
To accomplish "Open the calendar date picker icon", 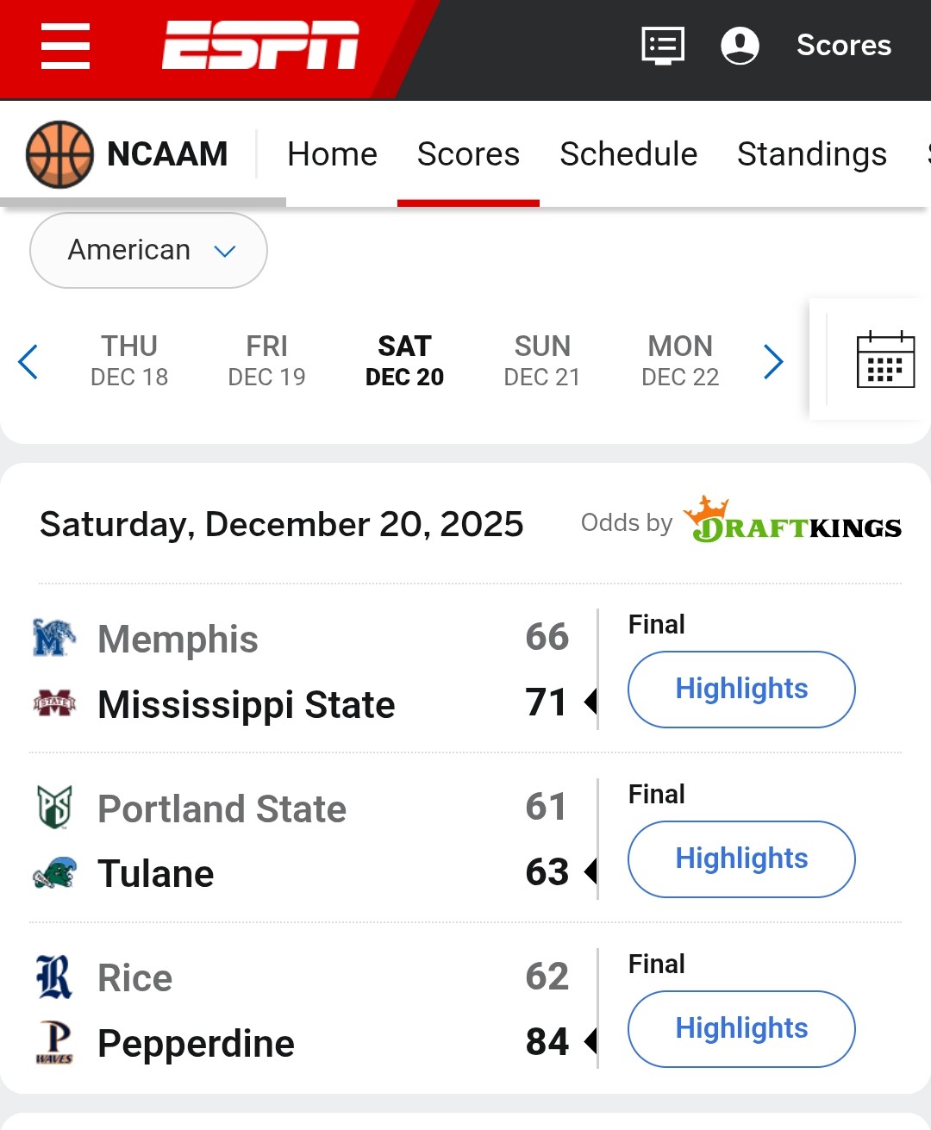I will (x=885, y=360).
